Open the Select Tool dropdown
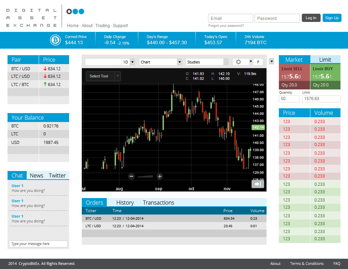 pos(103,76)
